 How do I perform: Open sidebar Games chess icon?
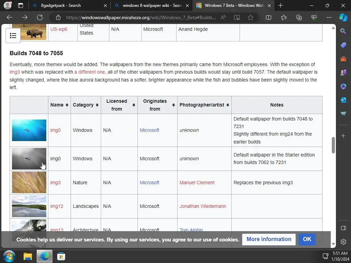tap(343, 73)
